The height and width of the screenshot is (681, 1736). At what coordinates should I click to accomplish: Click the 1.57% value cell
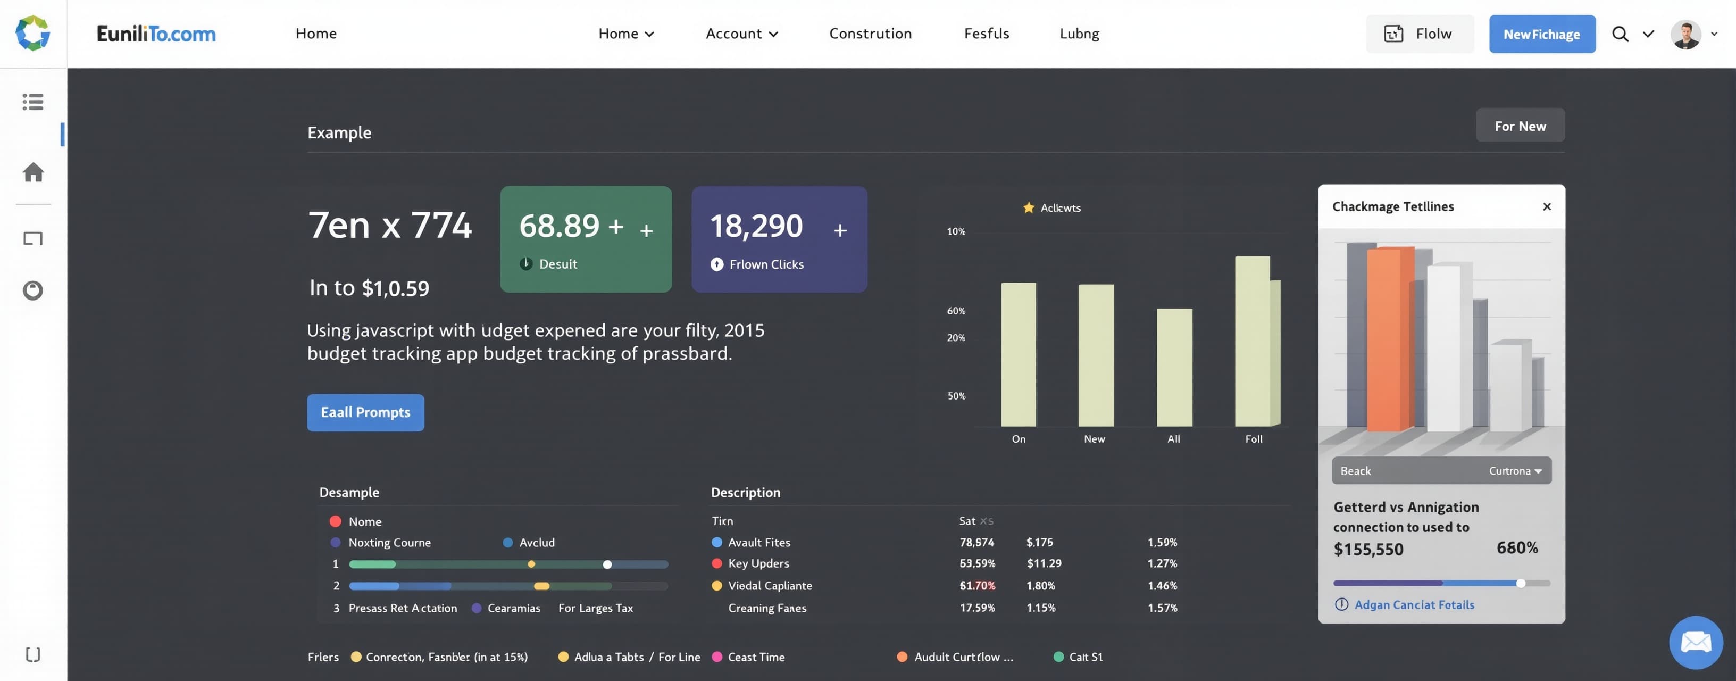point(1162,608)
